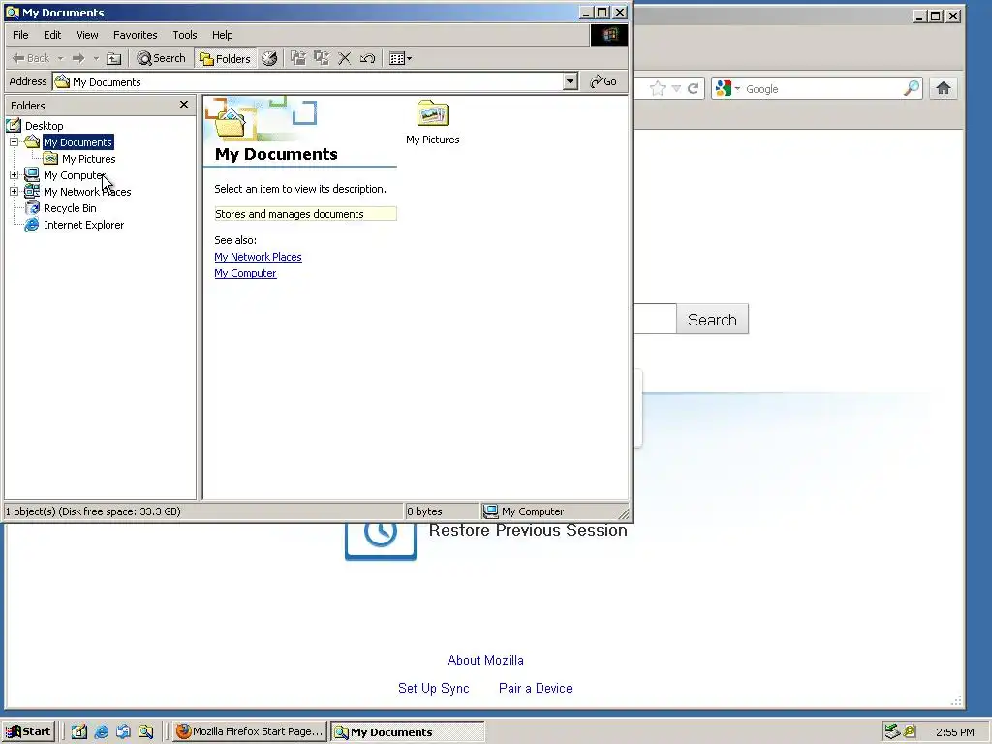Select My Network Places in folder tree
992x744 pixels.
(87, 192)
